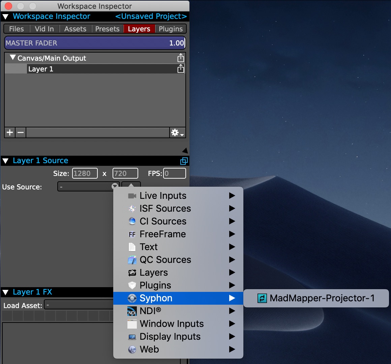Select Layer 1 in layer list
Image resolution: width=391 pixels, height=364 pixels.
tap(95, 69)
